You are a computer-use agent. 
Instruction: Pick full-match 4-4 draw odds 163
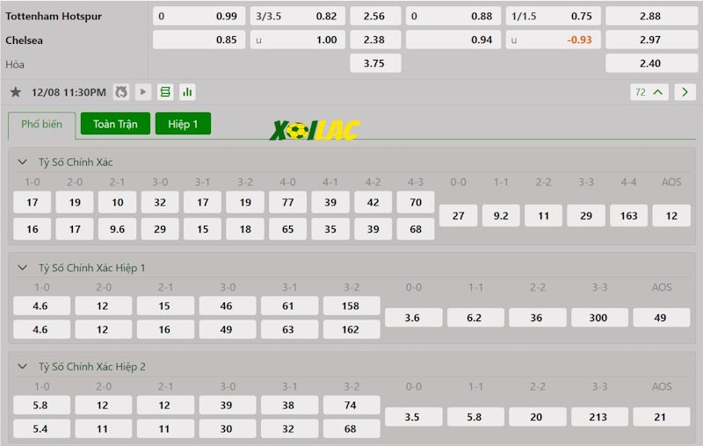pos(628,216)
